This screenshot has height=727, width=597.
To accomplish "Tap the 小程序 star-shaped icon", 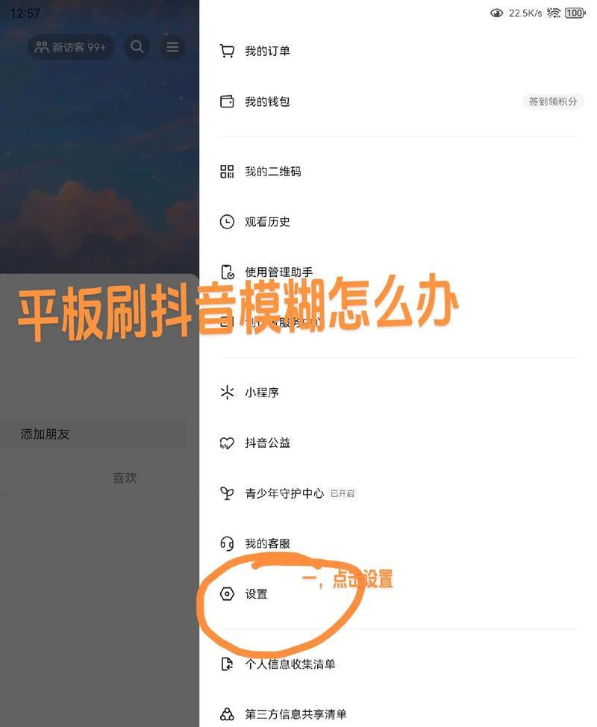I will [x=227, y=393].
